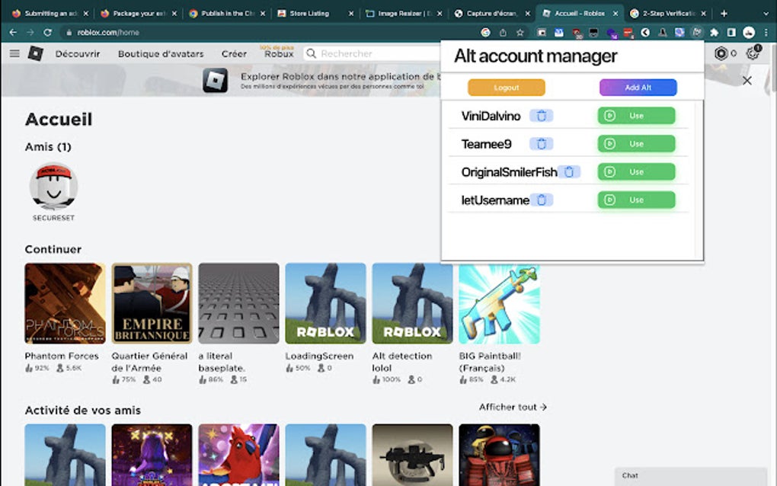Image resolution: width=777 pixels, height=486 pixels.
Task: Click the Logout button
Action: tap(505, 88)
